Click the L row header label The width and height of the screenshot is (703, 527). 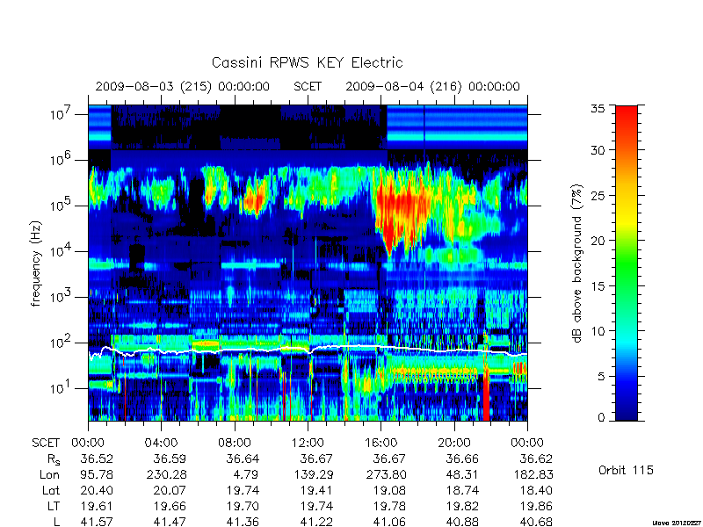point(56,522)
